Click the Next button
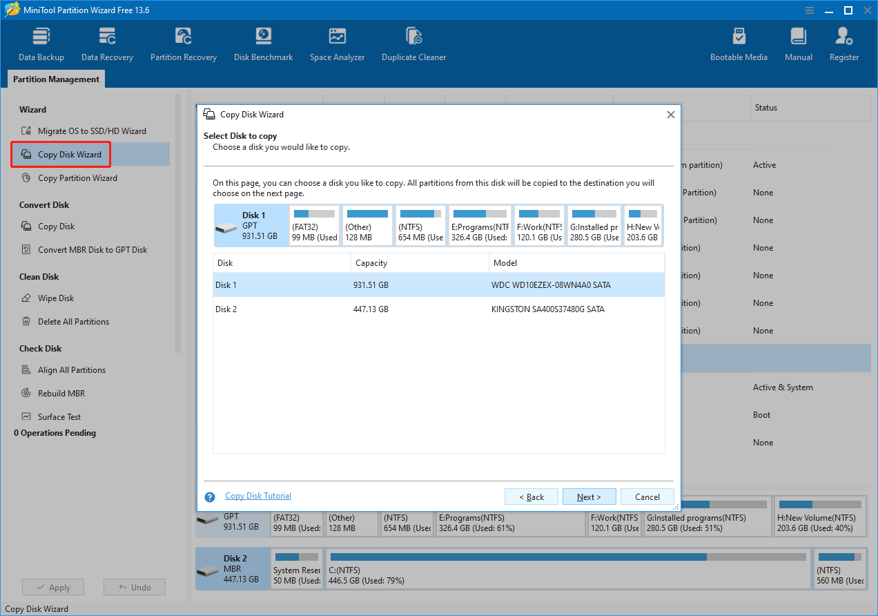 pyautogui.click(x=589, y=497)
